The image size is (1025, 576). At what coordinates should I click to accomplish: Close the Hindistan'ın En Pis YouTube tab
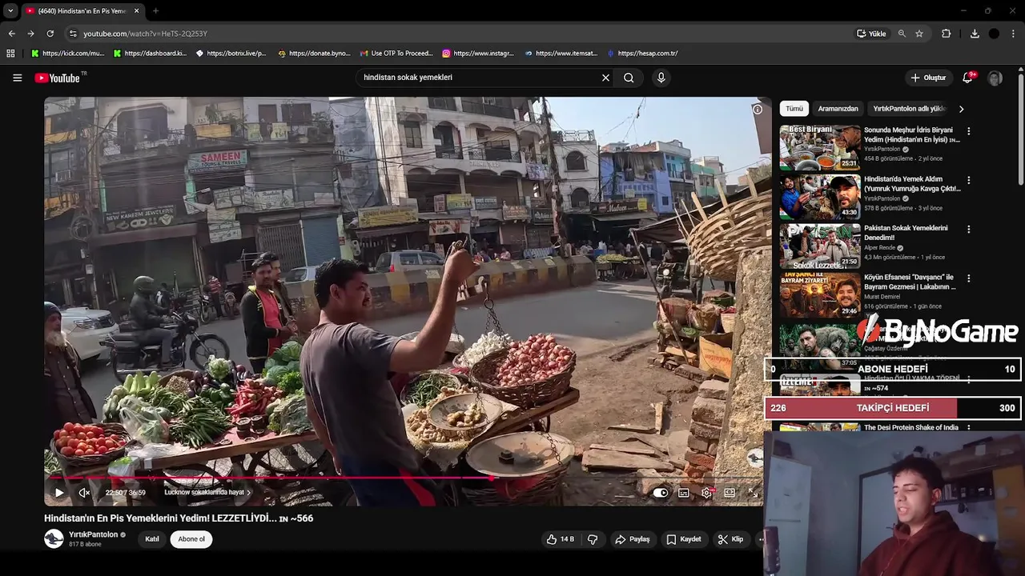coord(136,11)
